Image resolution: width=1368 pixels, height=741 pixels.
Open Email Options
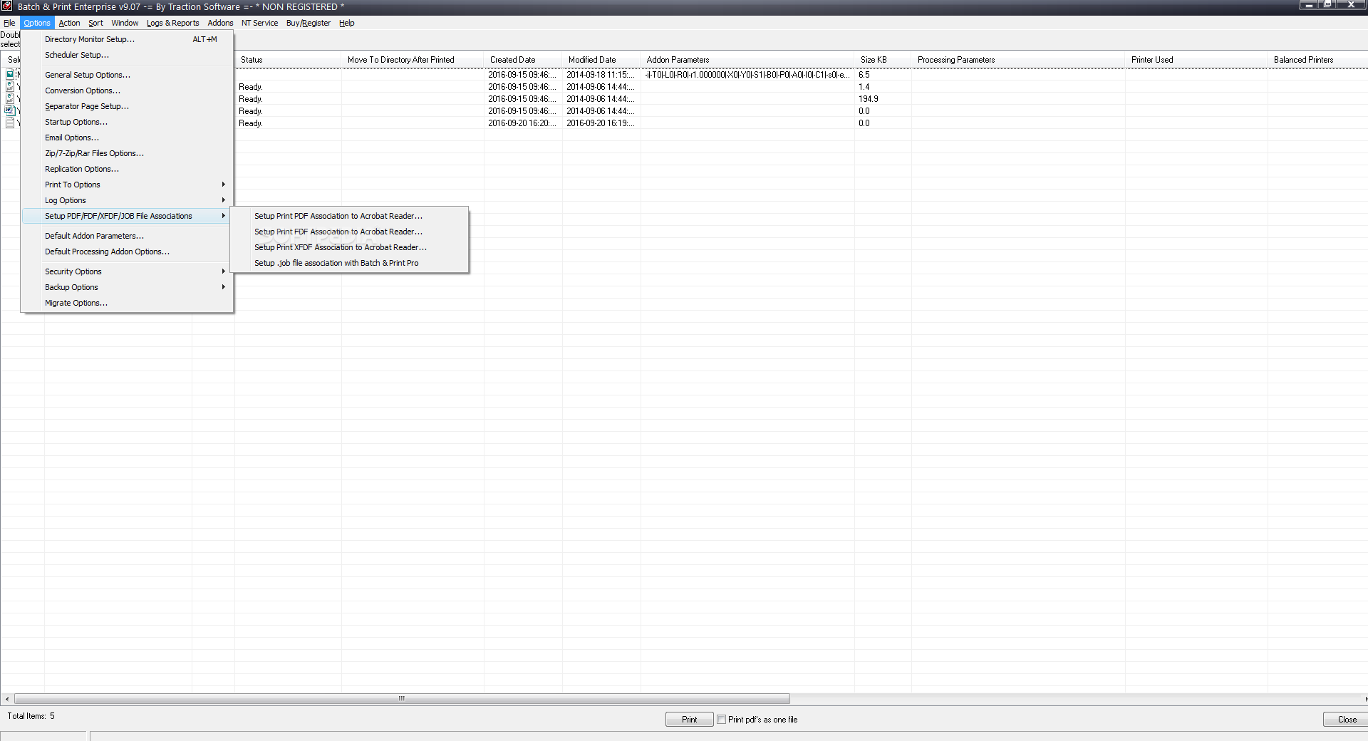click(127, 138)
